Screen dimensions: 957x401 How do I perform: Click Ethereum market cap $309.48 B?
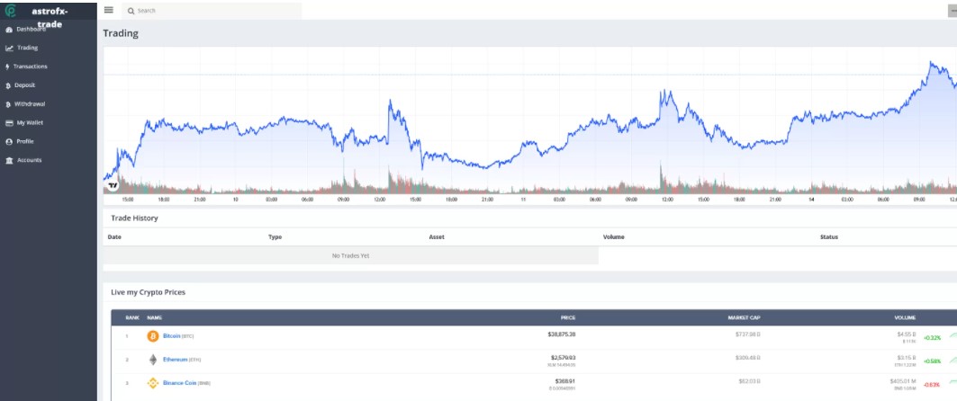point(747,358)
